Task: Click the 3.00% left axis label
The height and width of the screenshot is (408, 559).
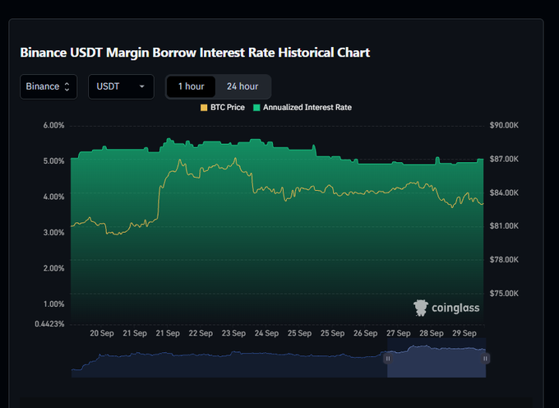Action: (x=53, y=233)
